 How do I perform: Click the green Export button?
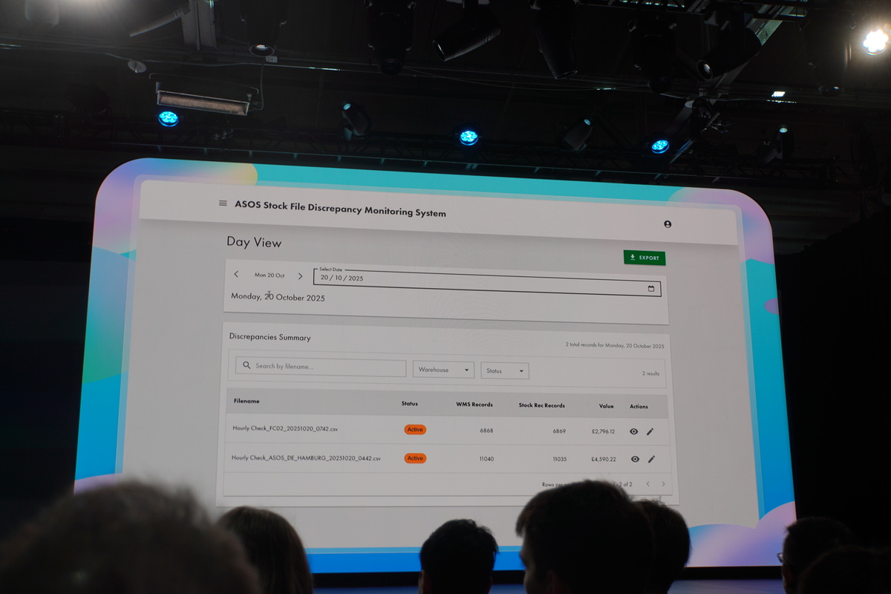(644, 258)
